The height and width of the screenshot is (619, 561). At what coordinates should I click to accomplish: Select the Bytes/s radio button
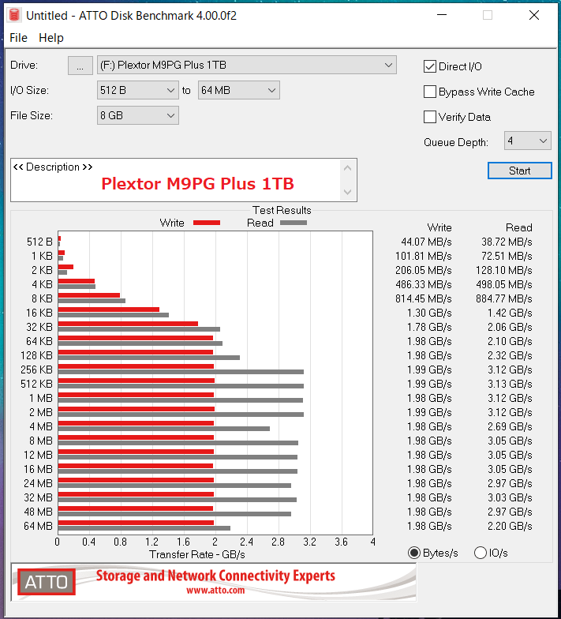413,553
